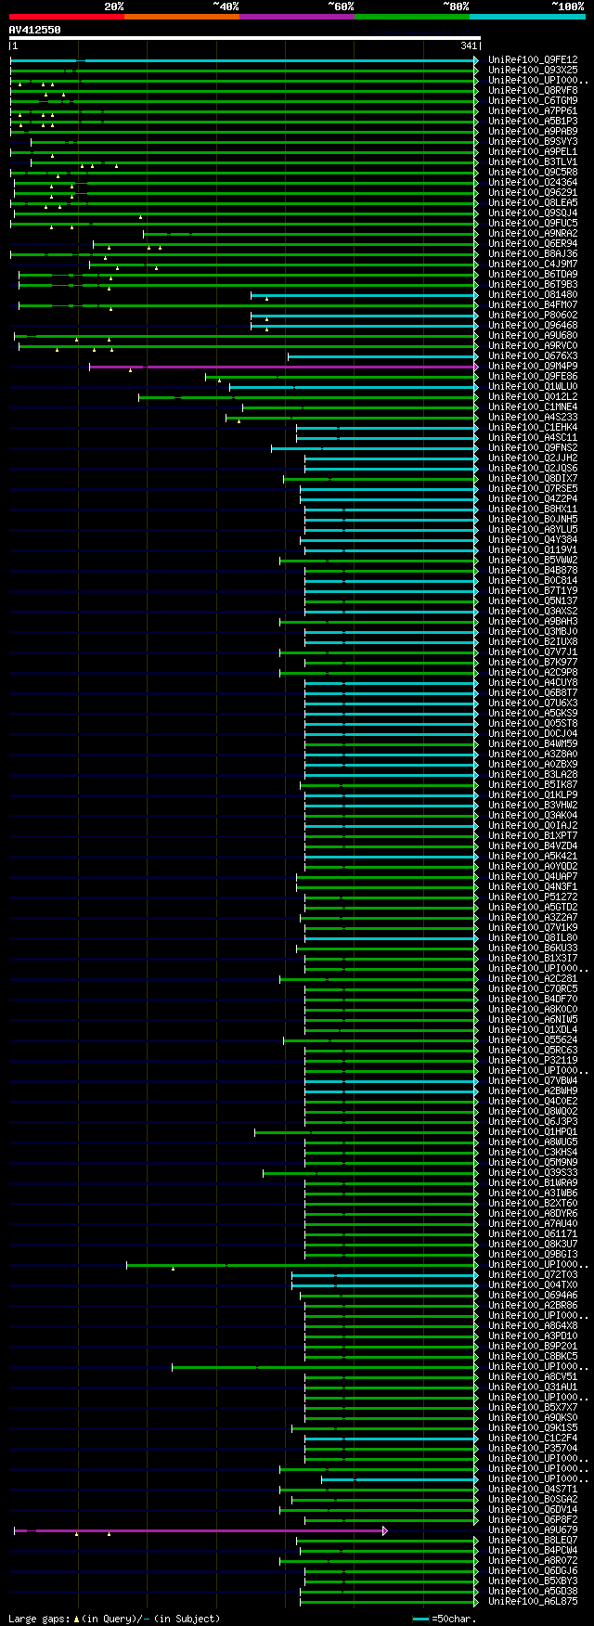The image size is (594, 1626).
Task: Select label UniRef100_Q9FE86
Action: pyautogui.click(x=533, y=377)
